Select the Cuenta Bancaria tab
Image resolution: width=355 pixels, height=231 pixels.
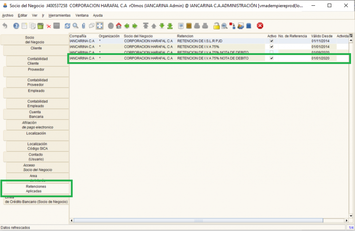coord(36,114)
